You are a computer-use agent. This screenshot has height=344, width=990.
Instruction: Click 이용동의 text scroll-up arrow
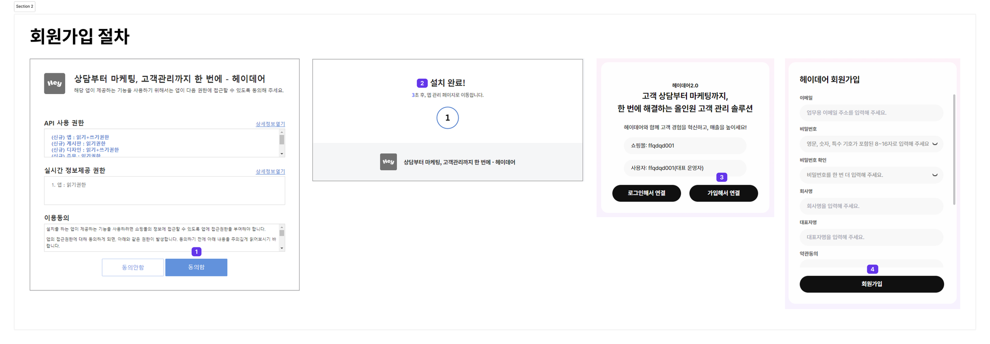(x=282, y=227)
